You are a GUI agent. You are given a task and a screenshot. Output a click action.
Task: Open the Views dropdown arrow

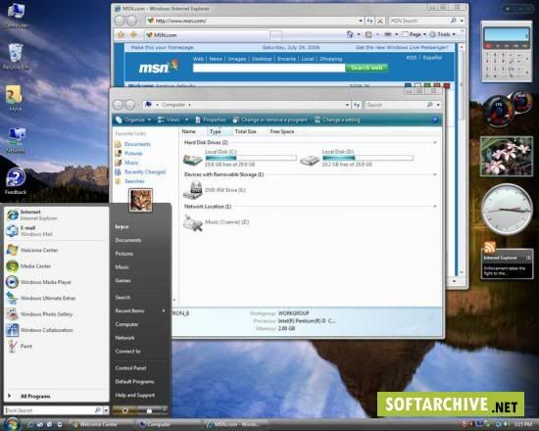[186, 120]
